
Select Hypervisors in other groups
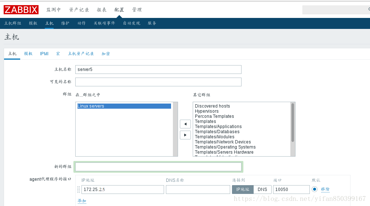click(x=207, y=111)
